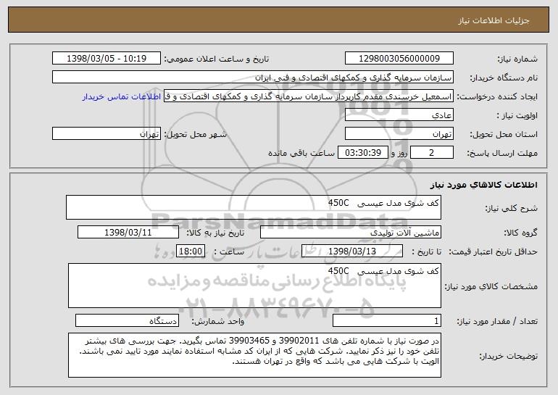
Task: Click the تاریخ و ساعت اعلان عمومی label
Action: [x=217, y=59]
